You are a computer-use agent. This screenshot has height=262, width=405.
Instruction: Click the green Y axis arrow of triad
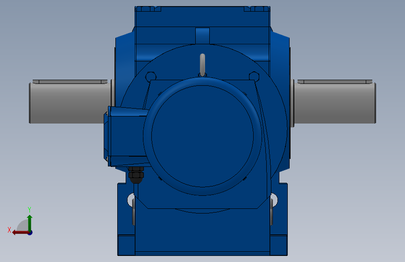(x=30, y=223)
